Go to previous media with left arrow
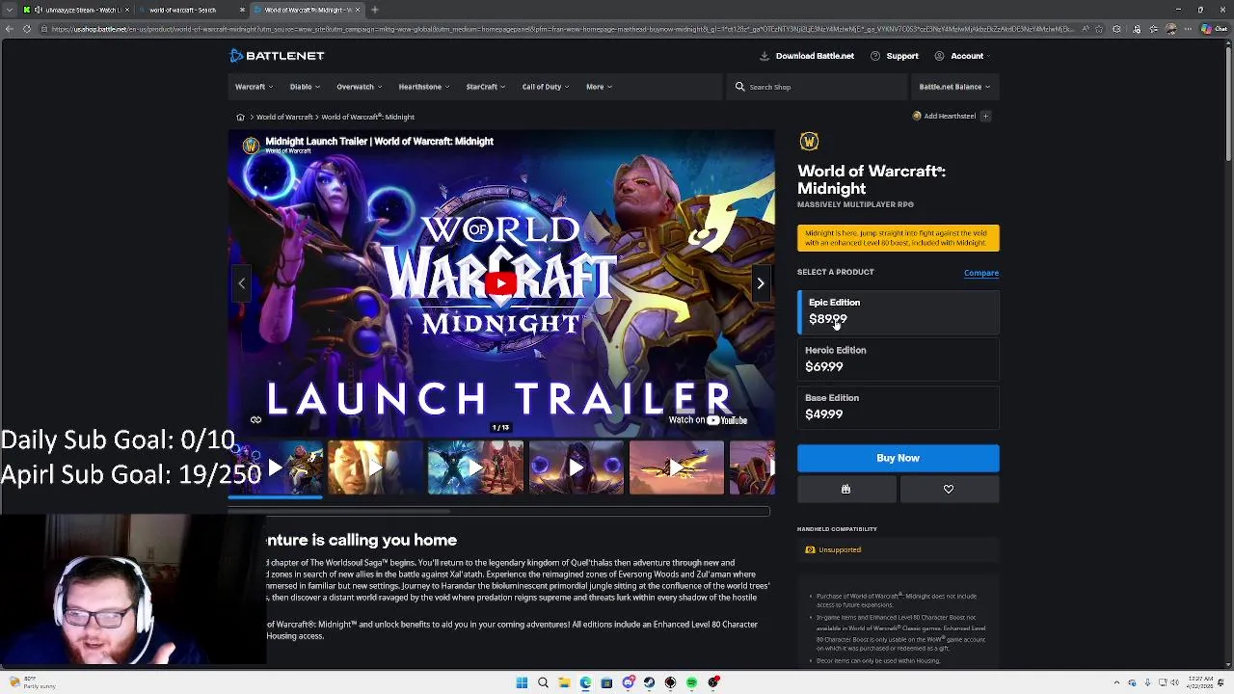The height and width of the screenshot is (694, 1234). (x=241, y=283)
